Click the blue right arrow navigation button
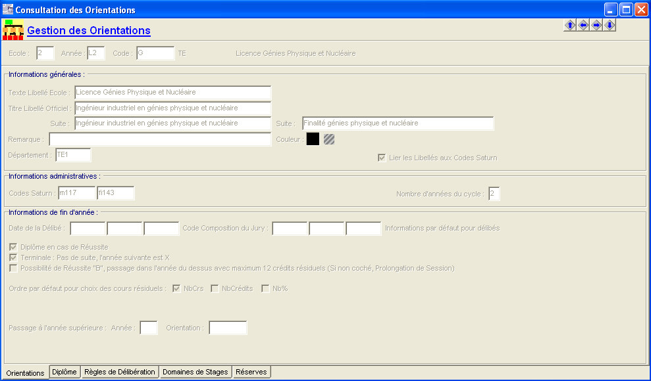Screen dimensions: 651x381 (596, 25)
